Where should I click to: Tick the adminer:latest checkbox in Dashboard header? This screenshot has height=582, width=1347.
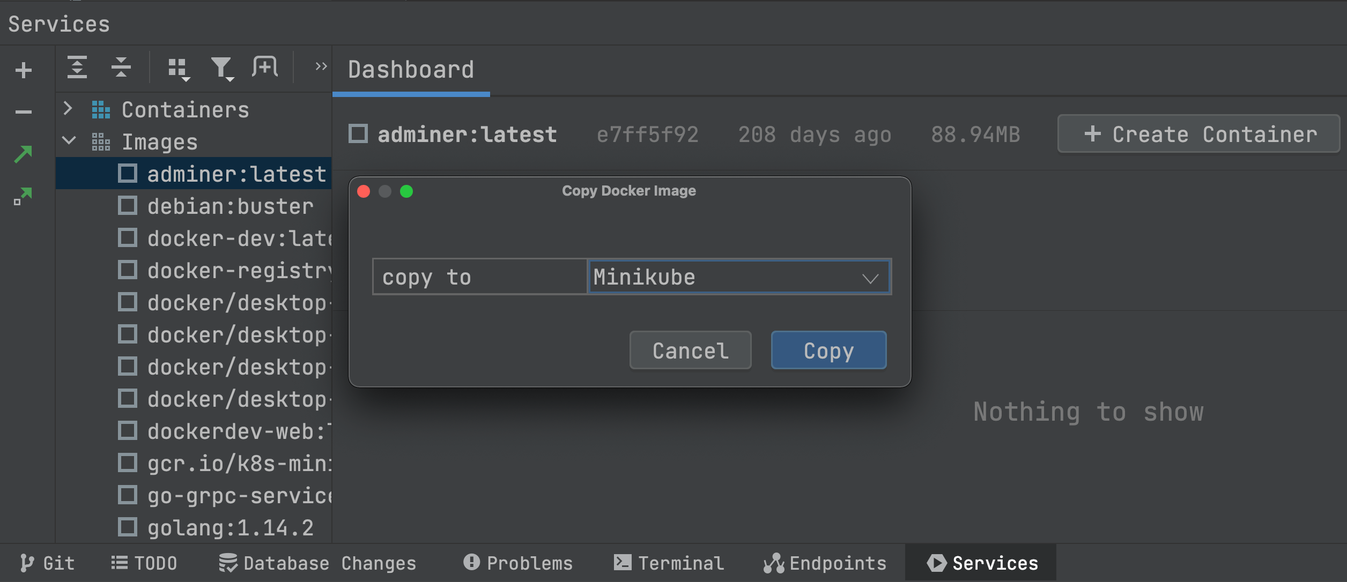[x=358, y=134]
